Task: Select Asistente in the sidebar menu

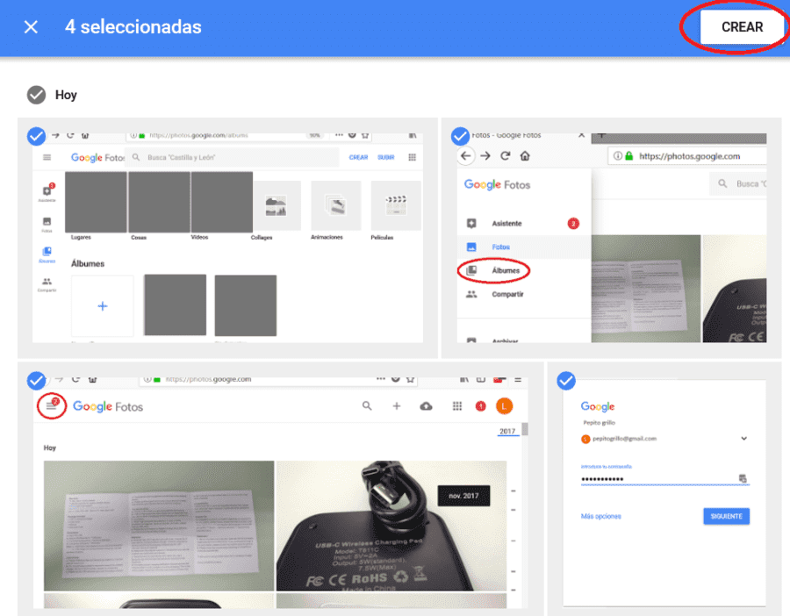Action: 506,223
